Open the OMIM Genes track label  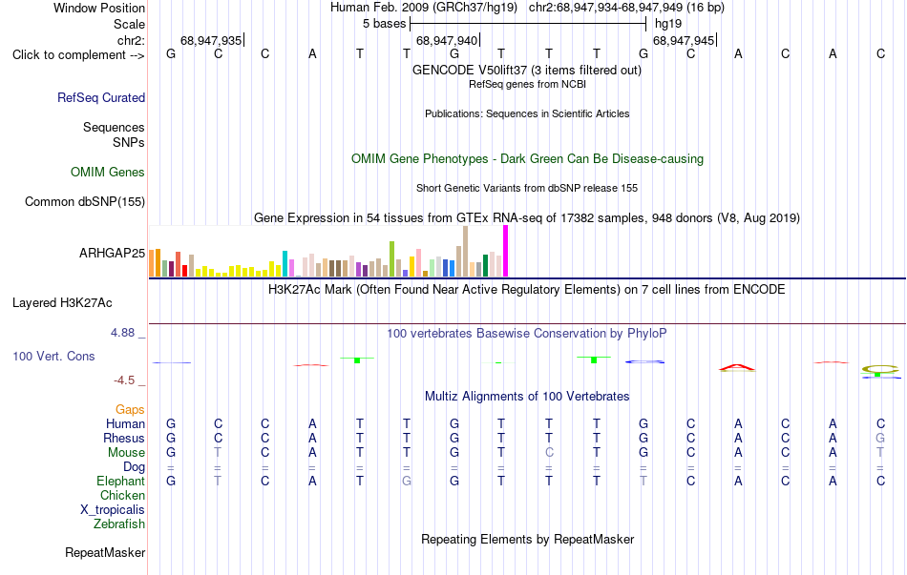pos(108,173)
